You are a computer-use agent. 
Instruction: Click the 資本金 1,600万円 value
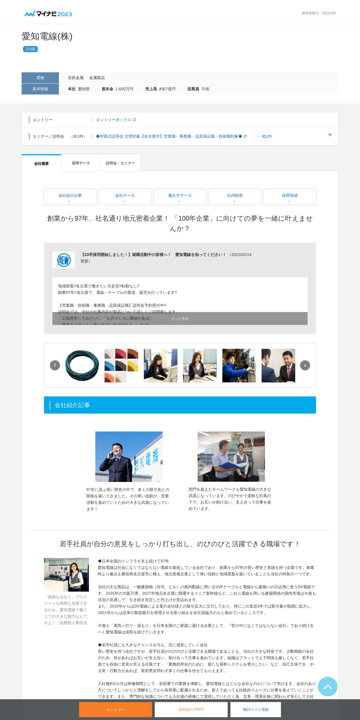coord(117,89)
